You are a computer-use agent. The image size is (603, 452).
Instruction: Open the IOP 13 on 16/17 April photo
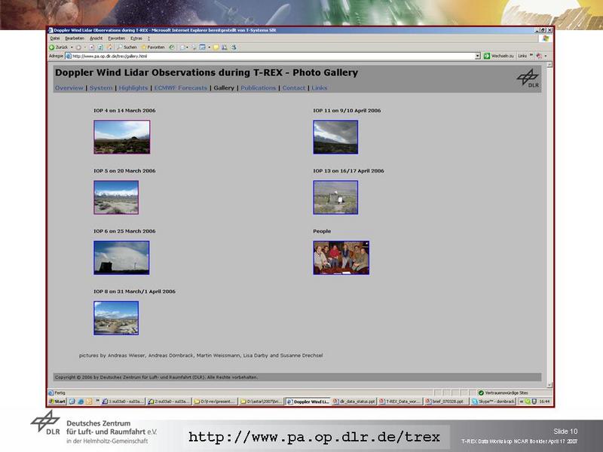(x=335, y=197)
